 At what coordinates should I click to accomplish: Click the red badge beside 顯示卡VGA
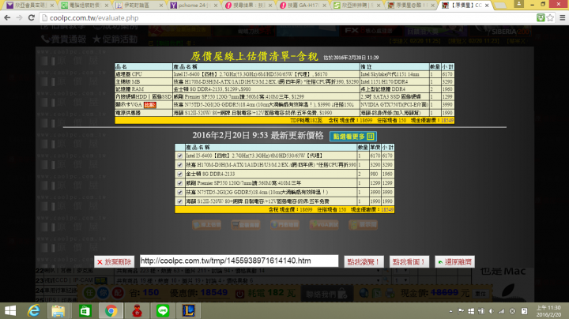150,105
